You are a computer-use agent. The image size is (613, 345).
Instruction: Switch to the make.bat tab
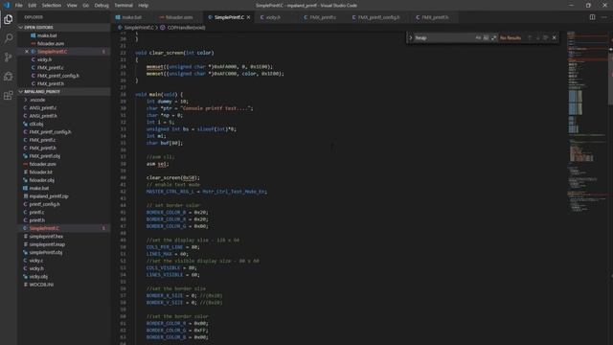(x=132, y=17)
